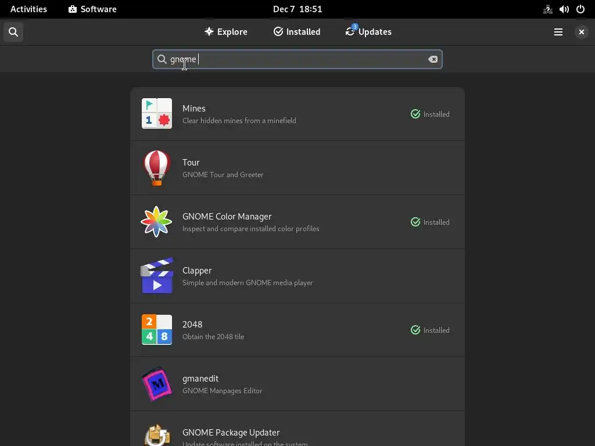Click the GNOME Package Updater icon

pos(157,435)
